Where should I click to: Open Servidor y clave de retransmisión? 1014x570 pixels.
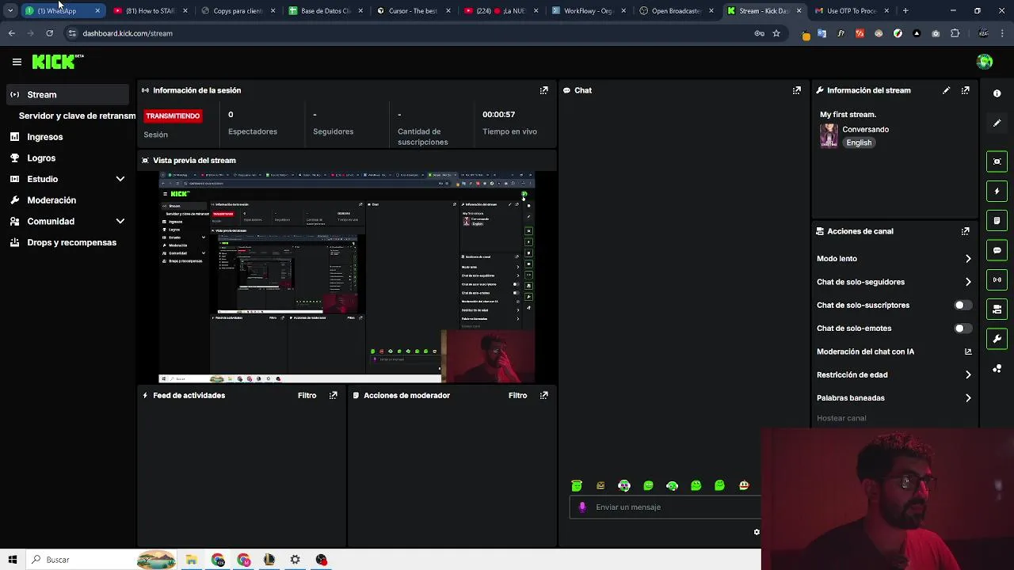tap(77, 116)
